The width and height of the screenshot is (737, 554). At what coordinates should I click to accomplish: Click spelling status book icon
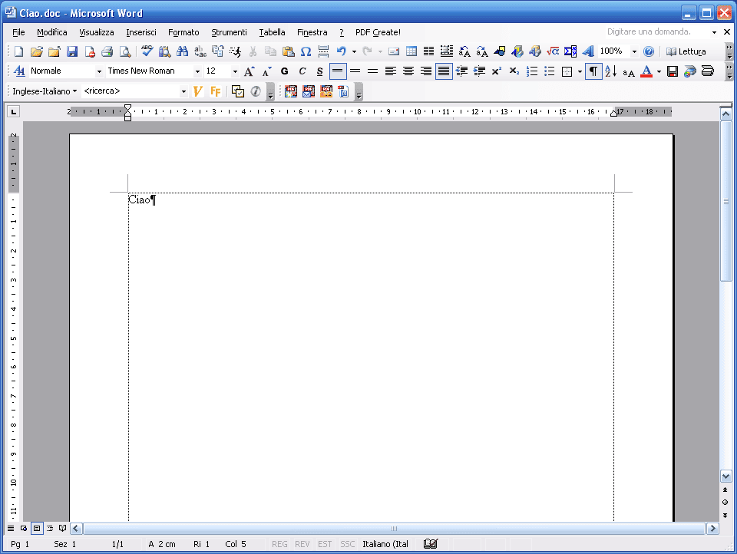pyautogui.click(x=431, y=544)
